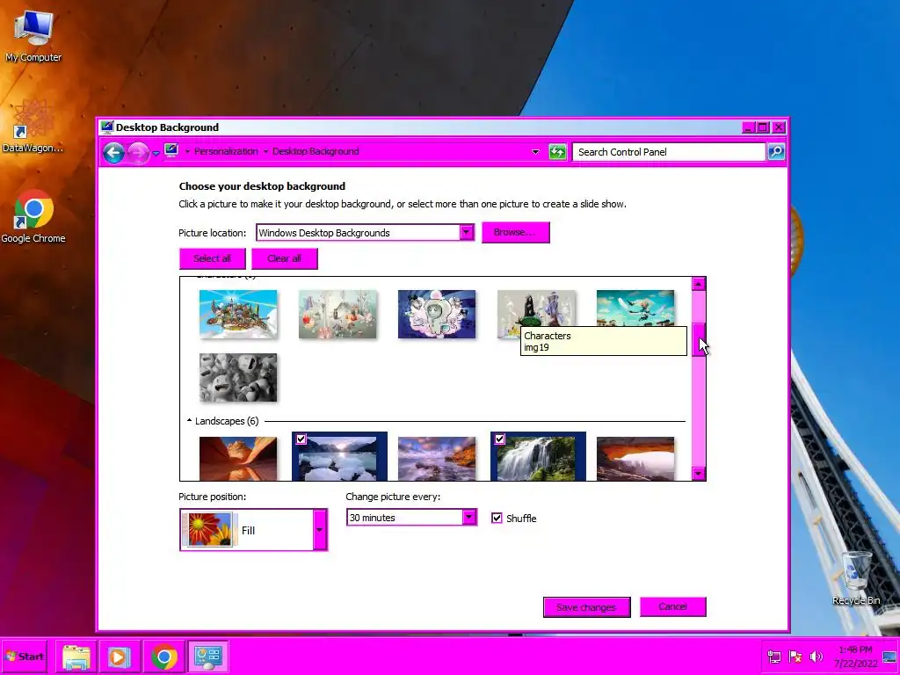The width and height of the screenshot is (900, 675).
Task: Select the blue cat-figure Characters wallpaper
Action: pos(437,314)
